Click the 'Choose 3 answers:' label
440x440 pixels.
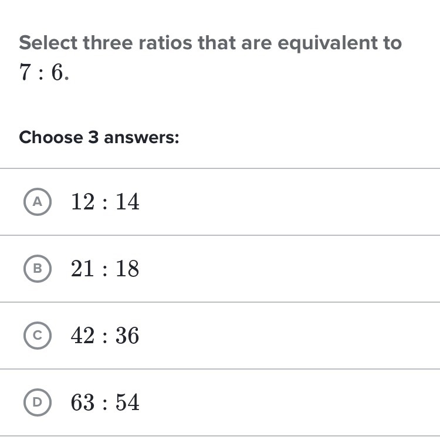tap(99, 137)
